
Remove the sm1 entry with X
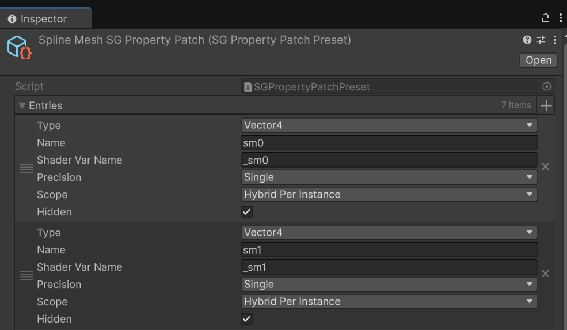(x=545, y=274)
